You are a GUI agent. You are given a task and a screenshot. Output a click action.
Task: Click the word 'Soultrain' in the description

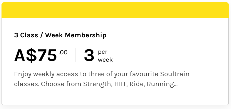174,74
